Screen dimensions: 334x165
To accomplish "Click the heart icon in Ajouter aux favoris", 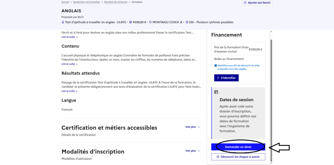I will click(x=245, y=3).
